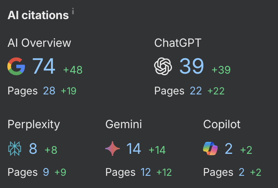
Task: Open the Perplexity citation count 8
Action: [33, 149]
